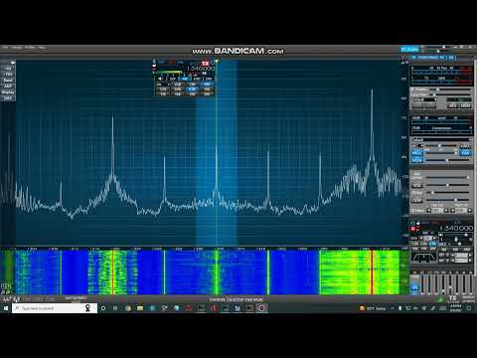Open the DAX tab on the slice flag
This screenshot has width=477, height=358.
click(209, 79)
